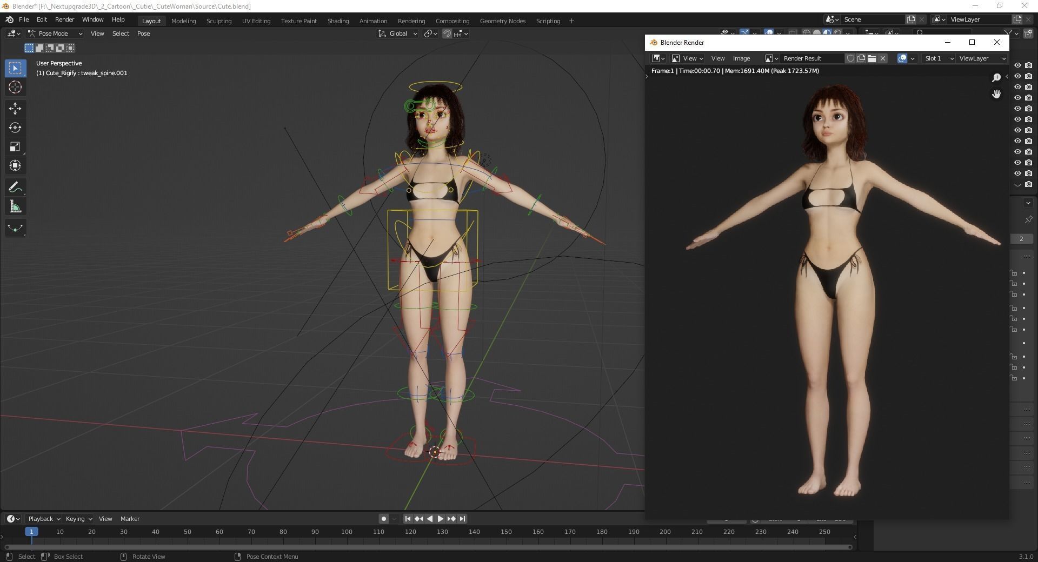1038x562 pixels.
Task: Toggle snapping magnet in viewport header
Action: click(447, 34)
